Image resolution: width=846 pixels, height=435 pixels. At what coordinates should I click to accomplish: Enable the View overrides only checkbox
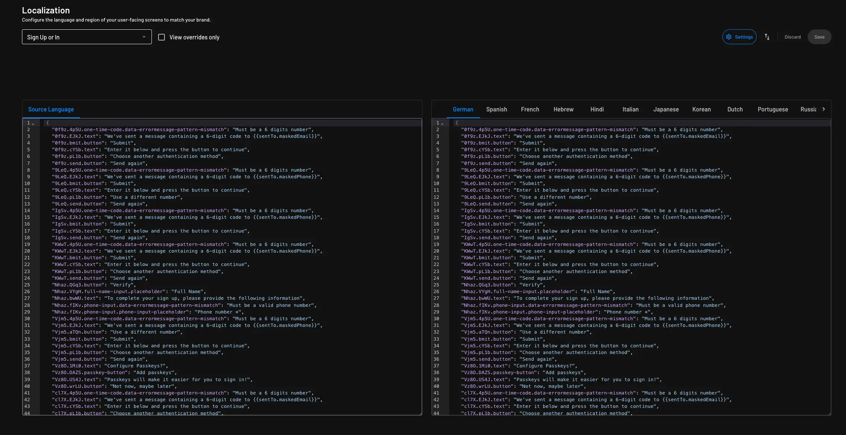[x=162, y=37]
